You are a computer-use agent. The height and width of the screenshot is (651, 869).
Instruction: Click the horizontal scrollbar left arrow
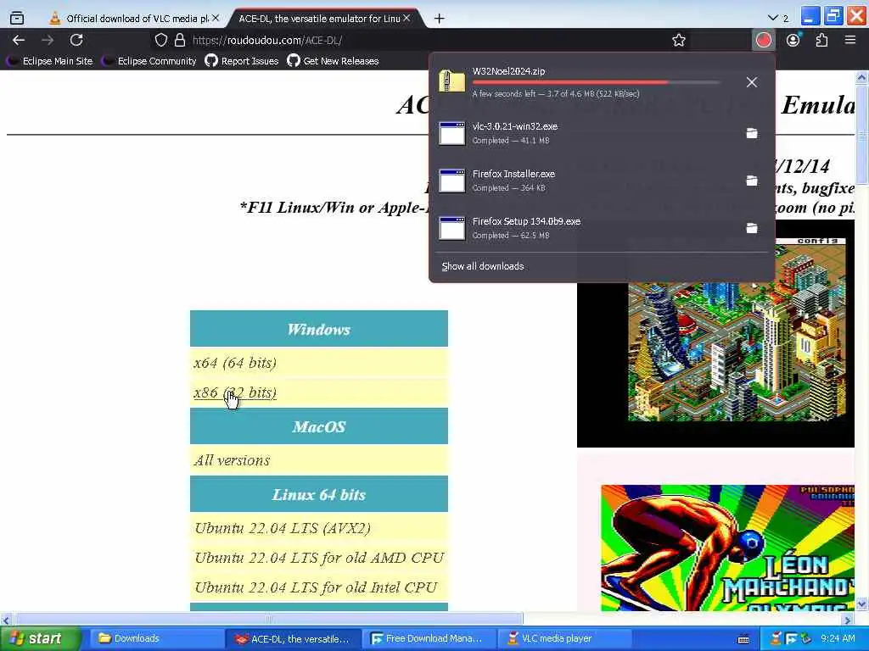(x=6, y=620)
